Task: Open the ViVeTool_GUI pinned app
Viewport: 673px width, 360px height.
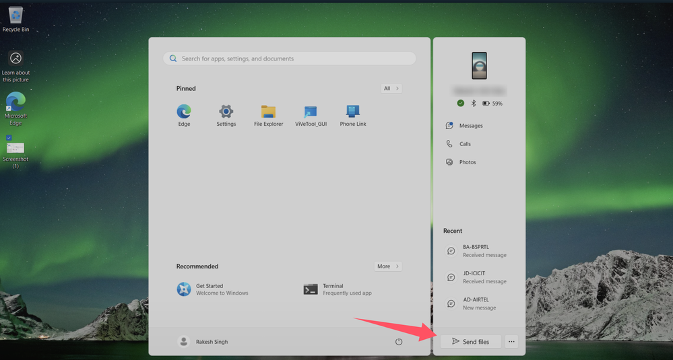Action: (x=311, y=115)
